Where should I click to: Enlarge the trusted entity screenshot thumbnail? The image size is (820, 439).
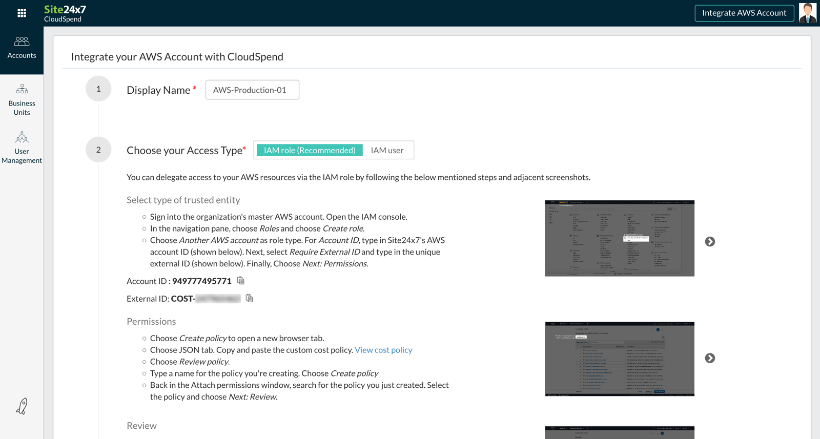coord(620,238)
